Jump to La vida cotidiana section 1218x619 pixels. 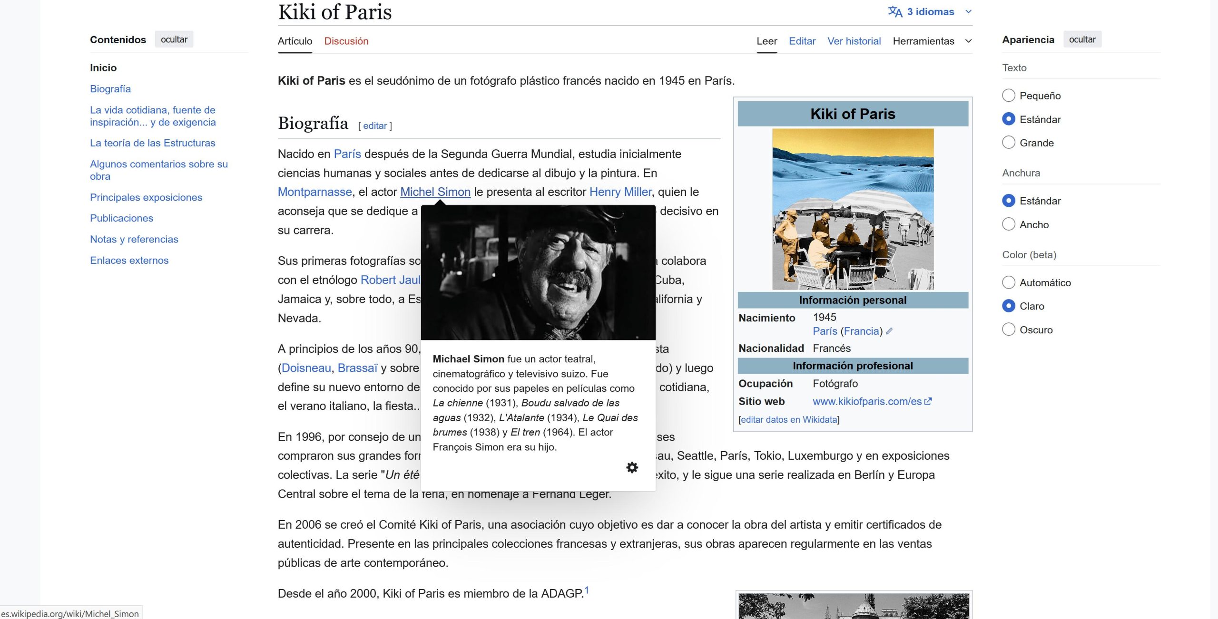tap(153, 116)
